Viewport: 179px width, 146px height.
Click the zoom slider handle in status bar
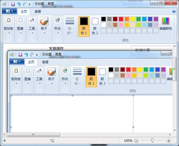tap(152, 140)
